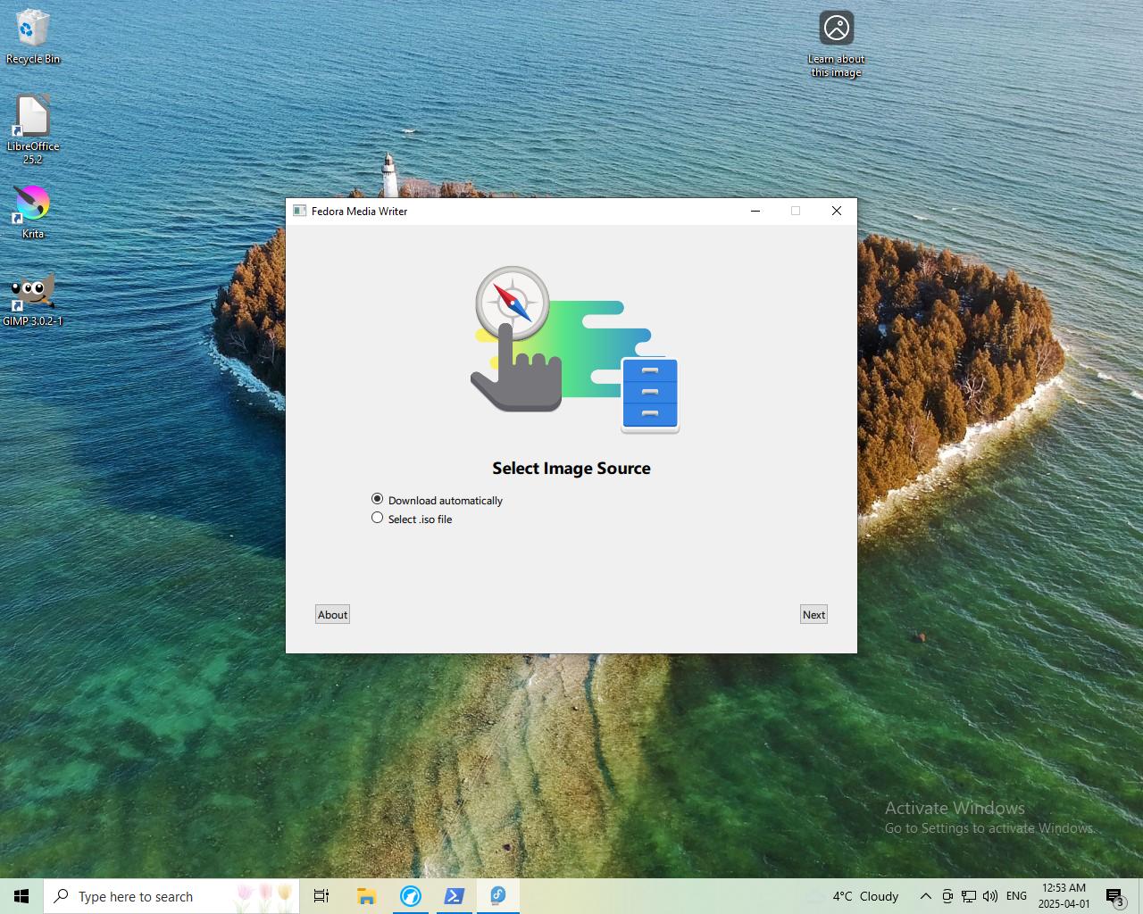Image resolution: width=1143 pixels, height=914 pixels.
Task: Click the blue circular app taskbar icon
Action: coord(410,896)
